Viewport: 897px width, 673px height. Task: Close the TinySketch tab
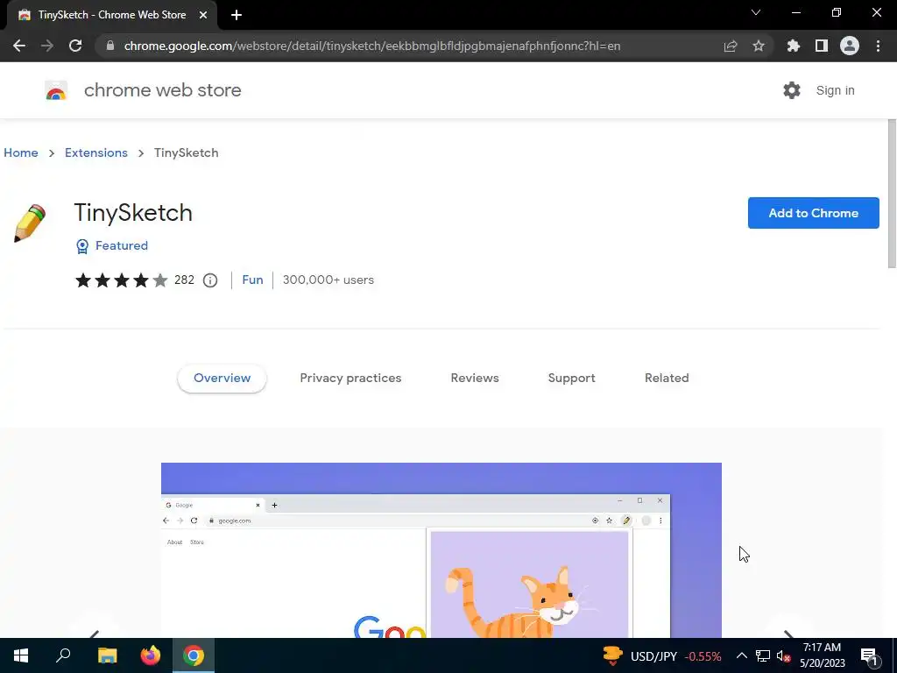tap(203, 15)
